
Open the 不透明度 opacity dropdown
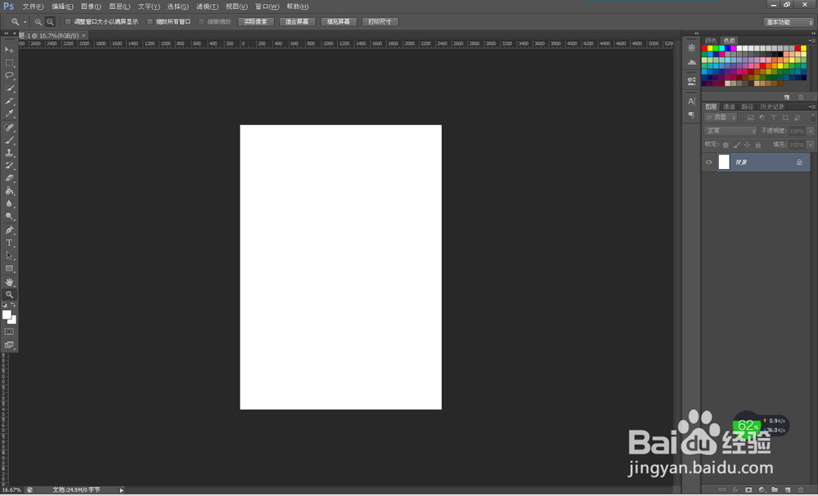(810, 130)
